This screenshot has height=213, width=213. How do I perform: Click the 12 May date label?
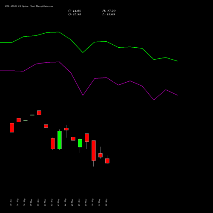pyautogui.click(x=52, y=202)
